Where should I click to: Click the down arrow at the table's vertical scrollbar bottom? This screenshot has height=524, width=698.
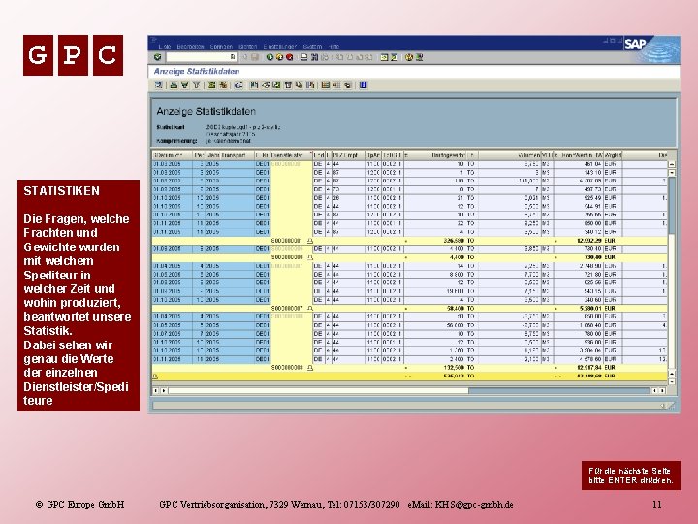[672, 382]
